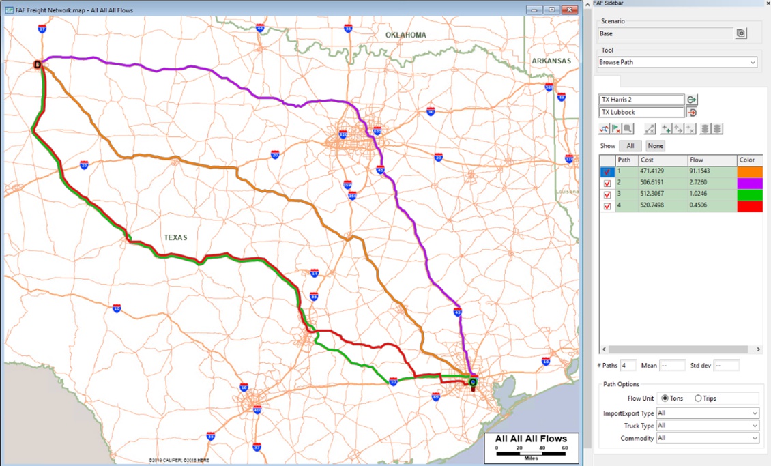Click the destination selection icon beside TX Lubbock

click(690, 113)
